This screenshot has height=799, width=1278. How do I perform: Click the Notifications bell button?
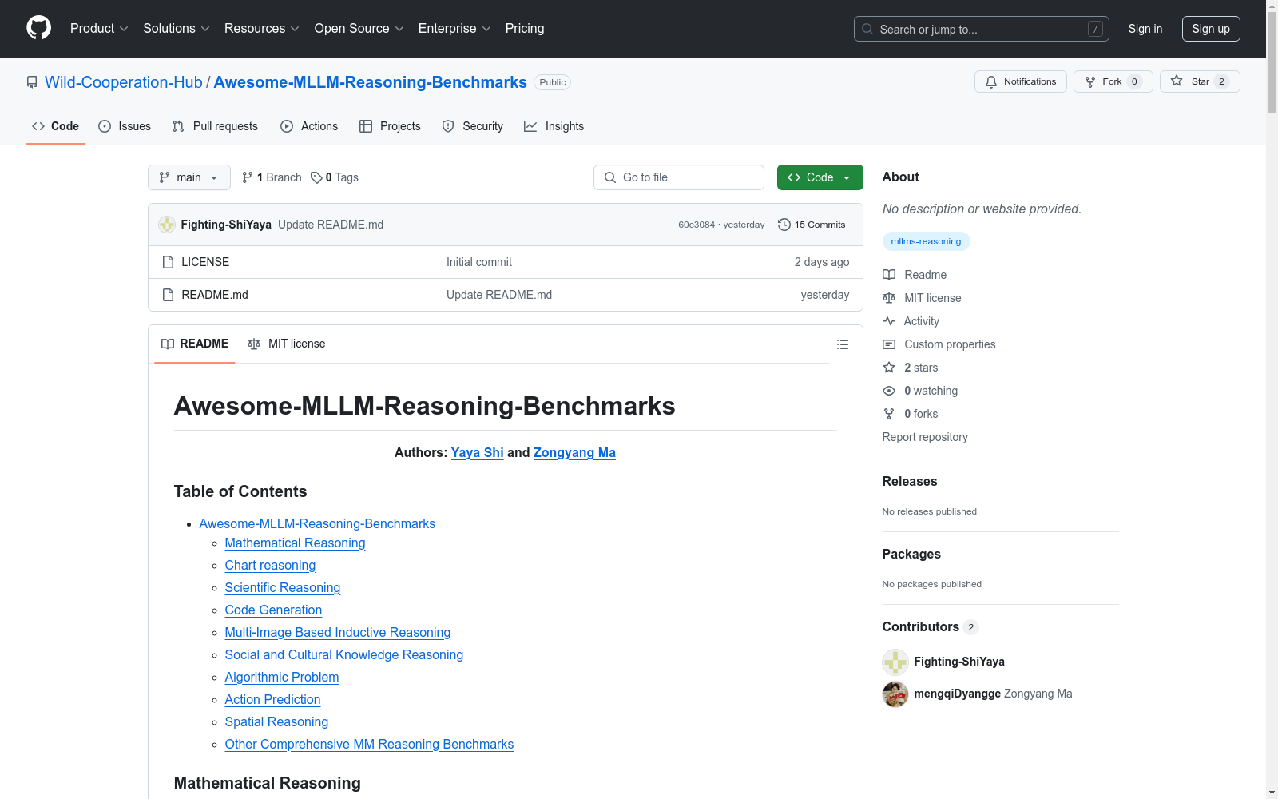coord(1021,81)
